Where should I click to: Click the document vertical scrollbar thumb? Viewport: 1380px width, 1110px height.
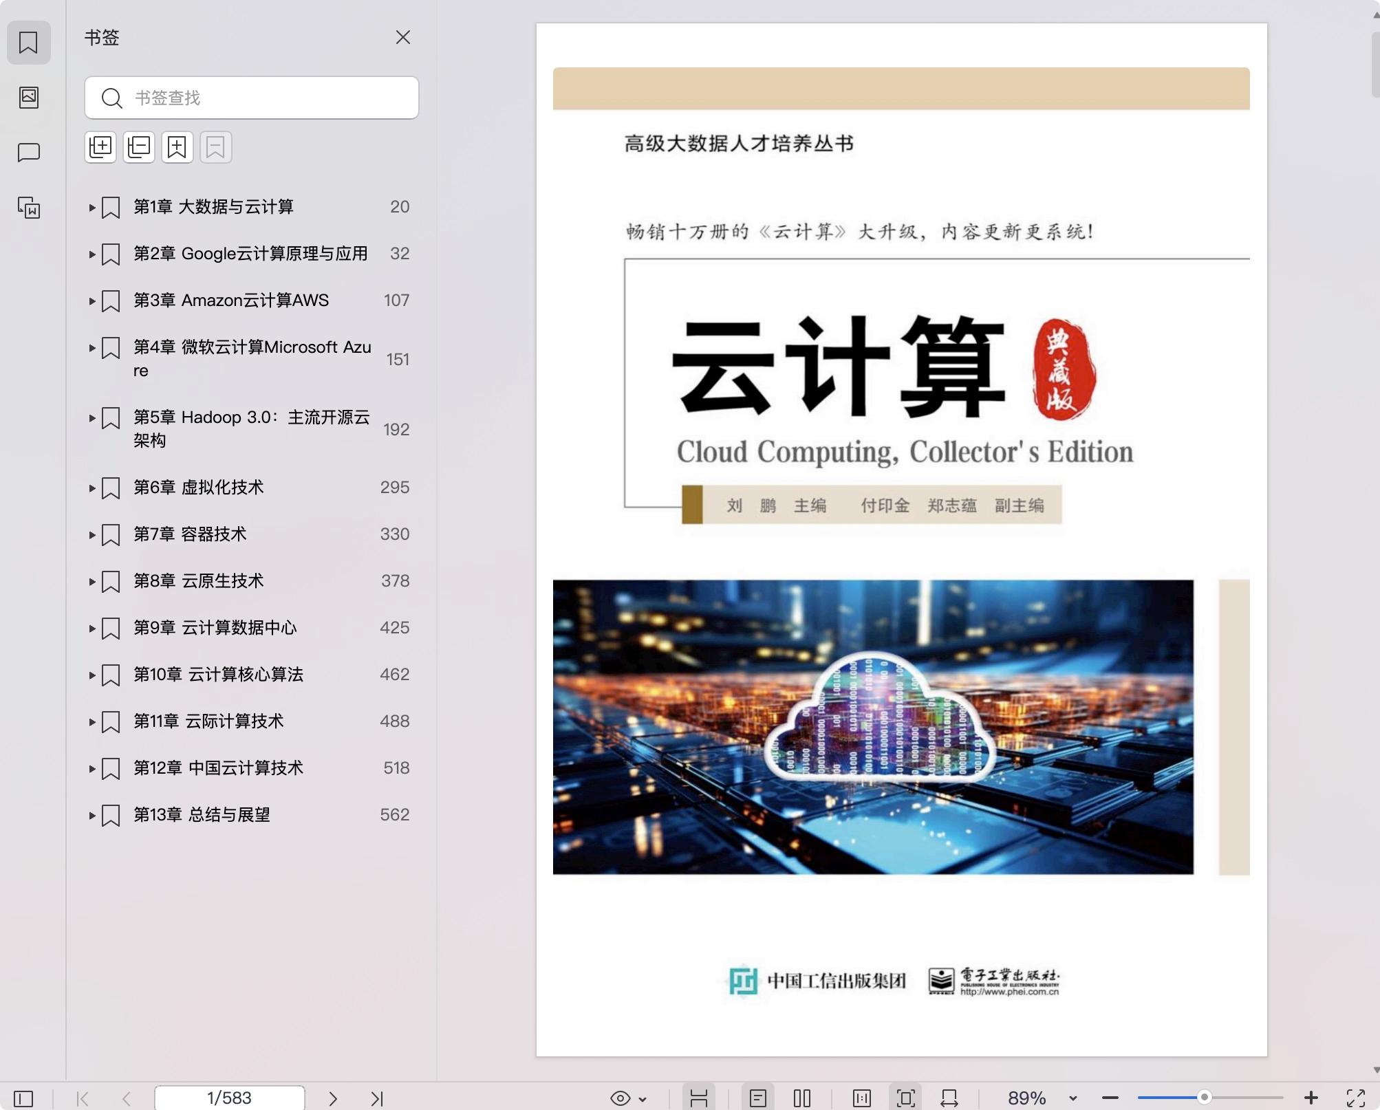click(x=1374, y=63)
